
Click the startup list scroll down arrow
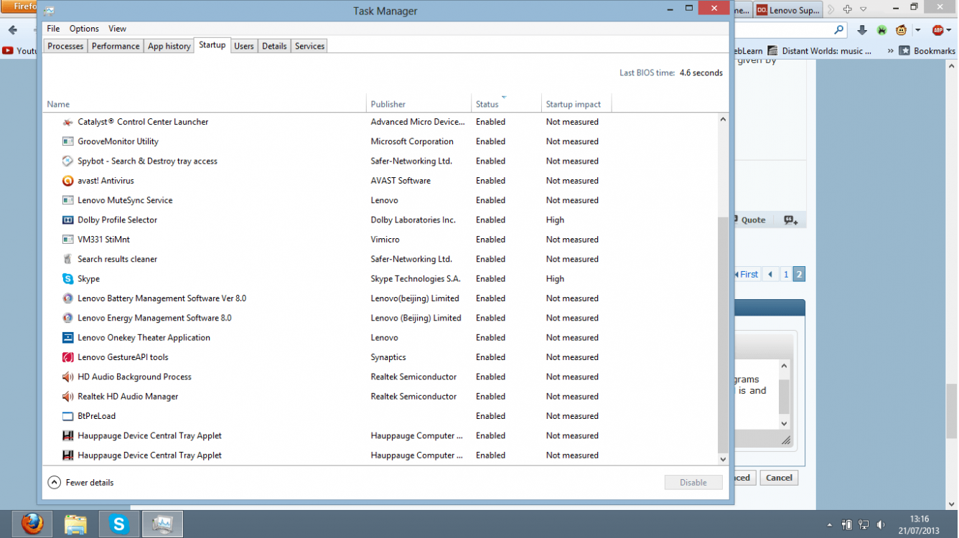[723, 459]
